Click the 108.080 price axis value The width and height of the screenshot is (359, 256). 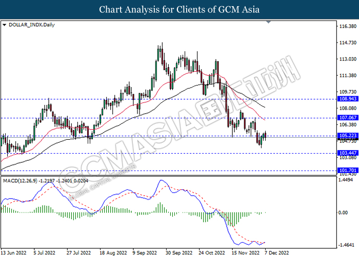(x=348, y=108)
